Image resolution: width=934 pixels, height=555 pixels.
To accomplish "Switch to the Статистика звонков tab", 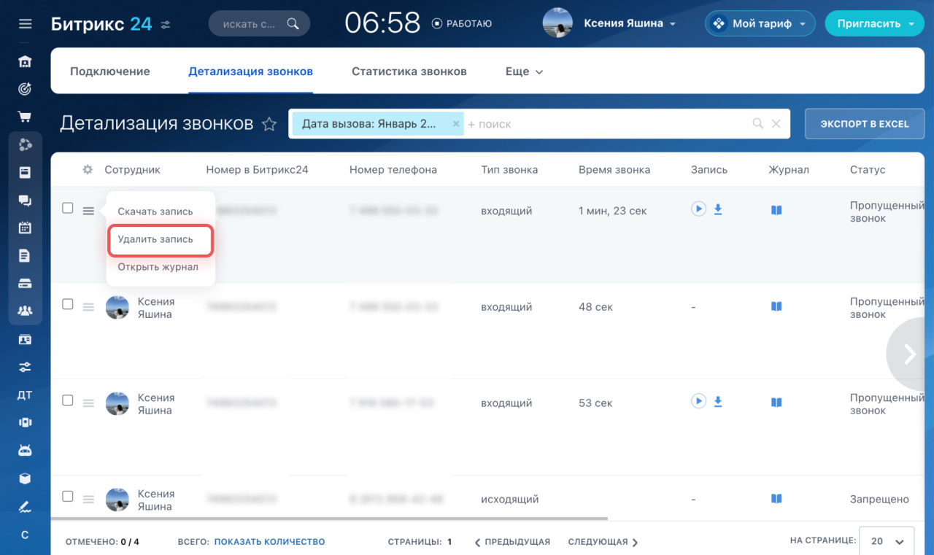I will 409,71.
